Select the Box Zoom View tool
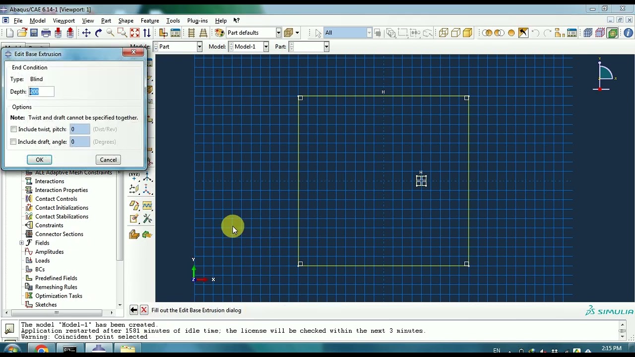Image resolution: width=635 pixels, height=357 pixels. click(x=123, y=33)
